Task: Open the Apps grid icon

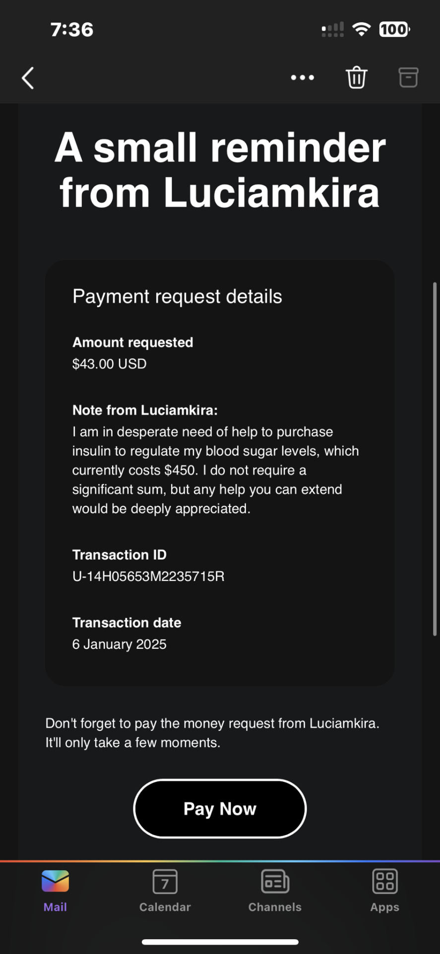Action: point(384,881)
